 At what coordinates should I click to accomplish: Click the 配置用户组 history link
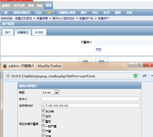[86, 18]
